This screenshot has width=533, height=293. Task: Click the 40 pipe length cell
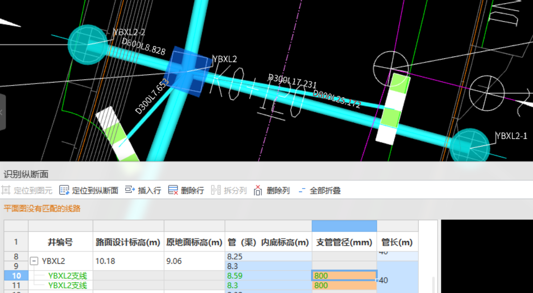[x=397, y=280]
